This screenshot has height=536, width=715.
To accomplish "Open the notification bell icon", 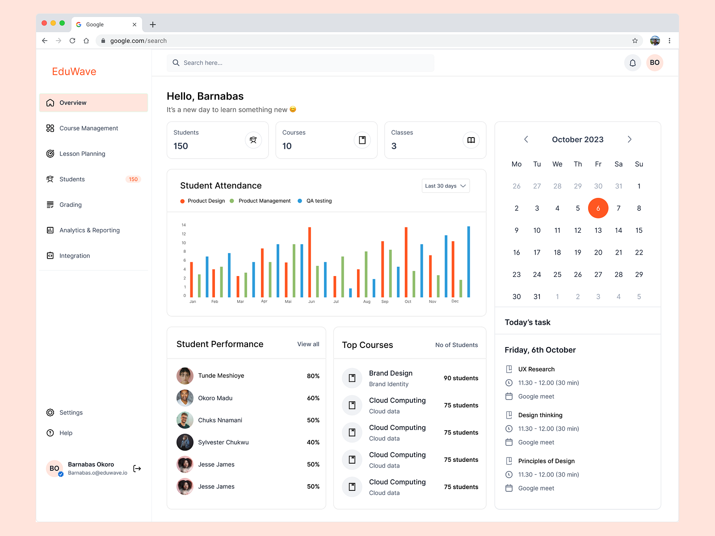I will point(632,63).
